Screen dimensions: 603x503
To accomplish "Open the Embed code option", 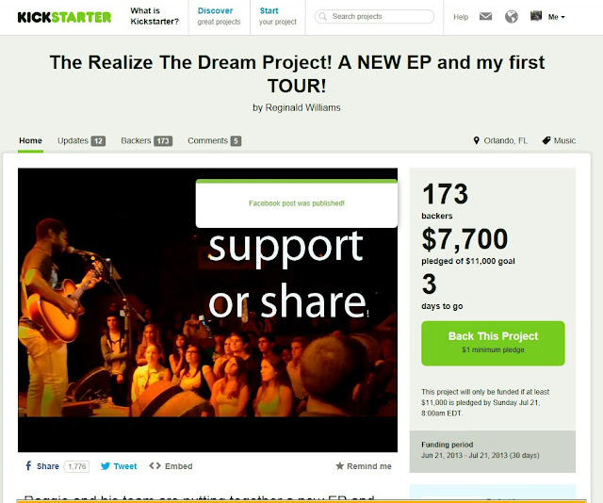I will (171, 466).
